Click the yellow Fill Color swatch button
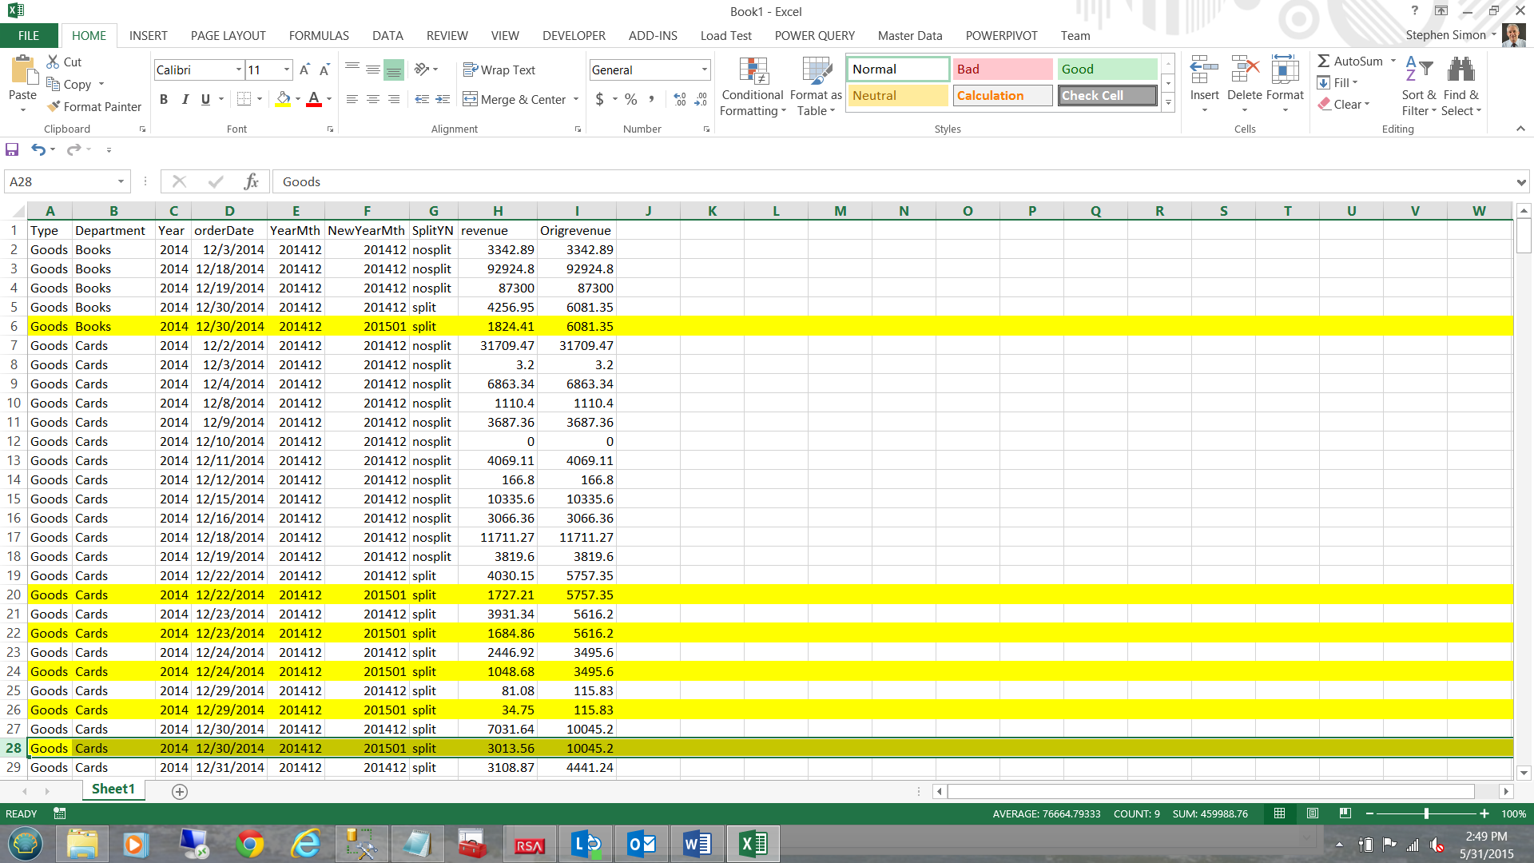Screen dimensions: 1534x863 tap(283, 99)
